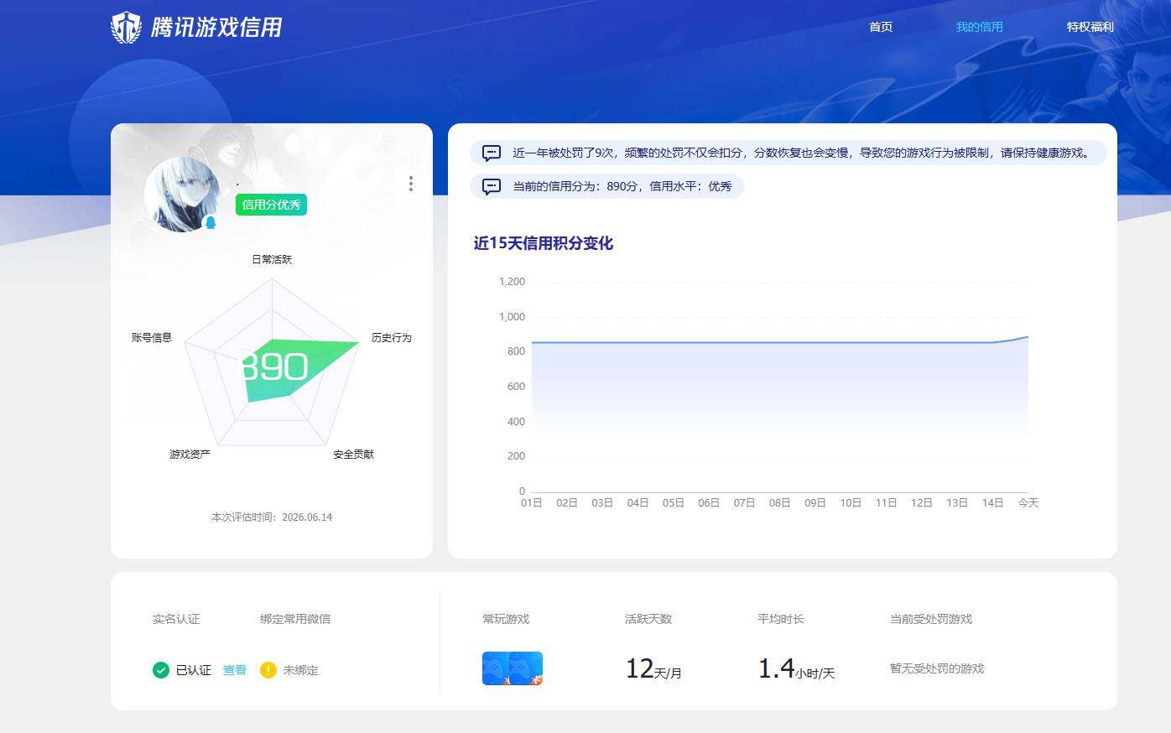1171x733 pixels.
Task: Click the 信用分优秀 green badge
Action: 271,205
